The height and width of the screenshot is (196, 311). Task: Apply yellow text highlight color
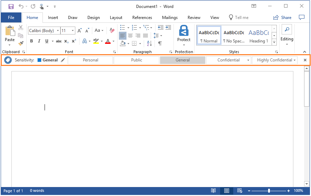(96, 41)
